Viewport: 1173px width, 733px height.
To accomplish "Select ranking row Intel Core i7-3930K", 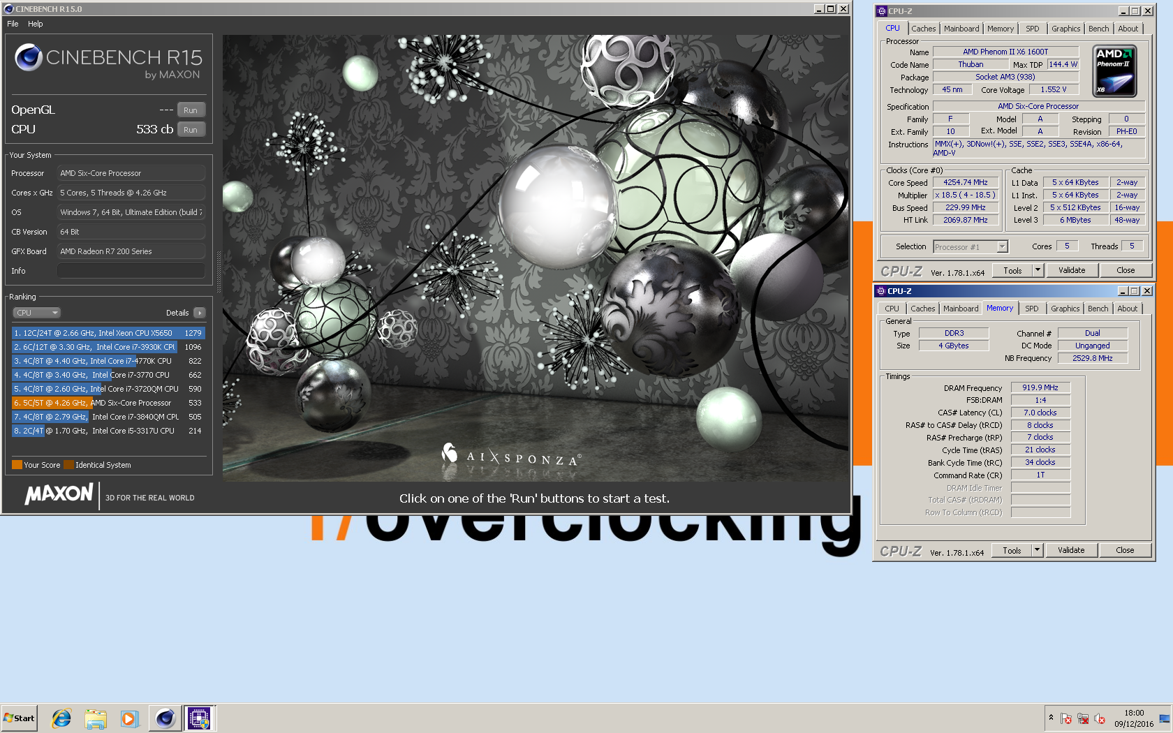I will pos(108,347).
